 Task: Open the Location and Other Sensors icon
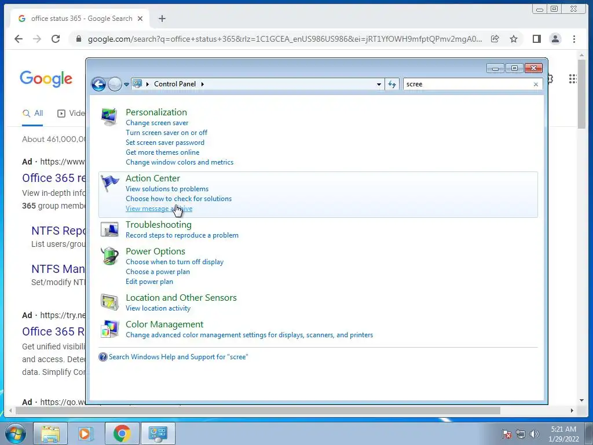coord(109,302)
